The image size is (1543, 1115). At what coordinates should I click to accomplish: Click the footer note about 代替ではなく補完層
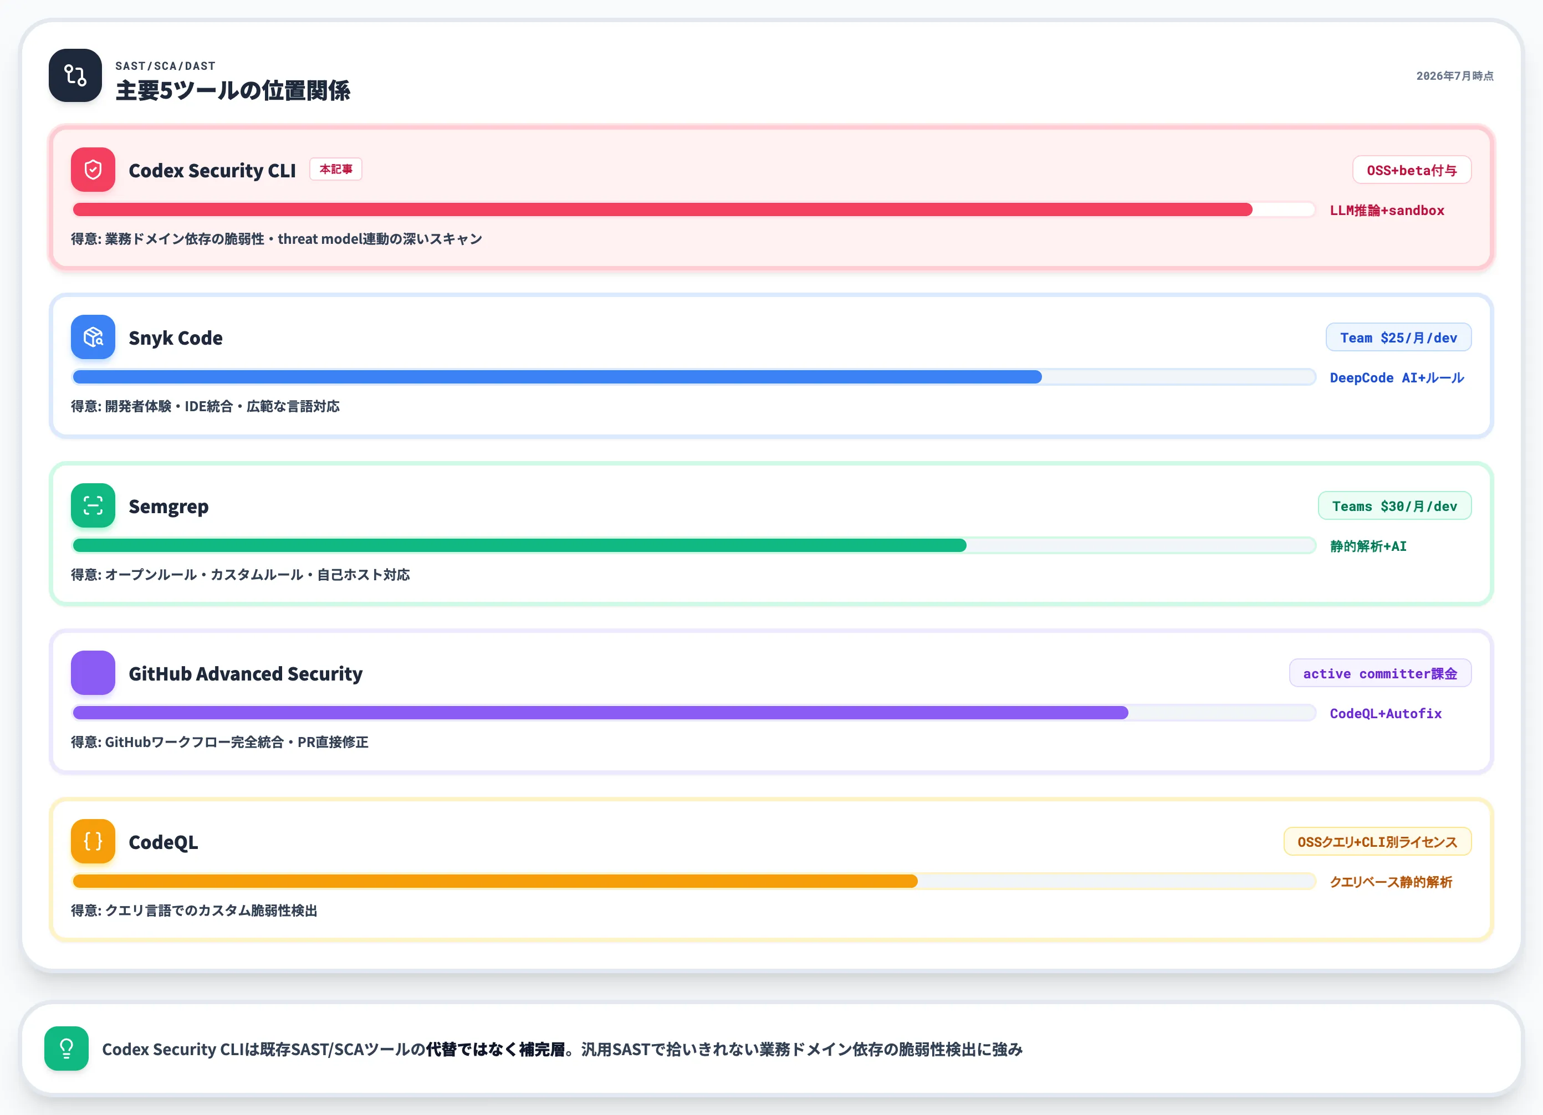click(x=563, y=1049)
